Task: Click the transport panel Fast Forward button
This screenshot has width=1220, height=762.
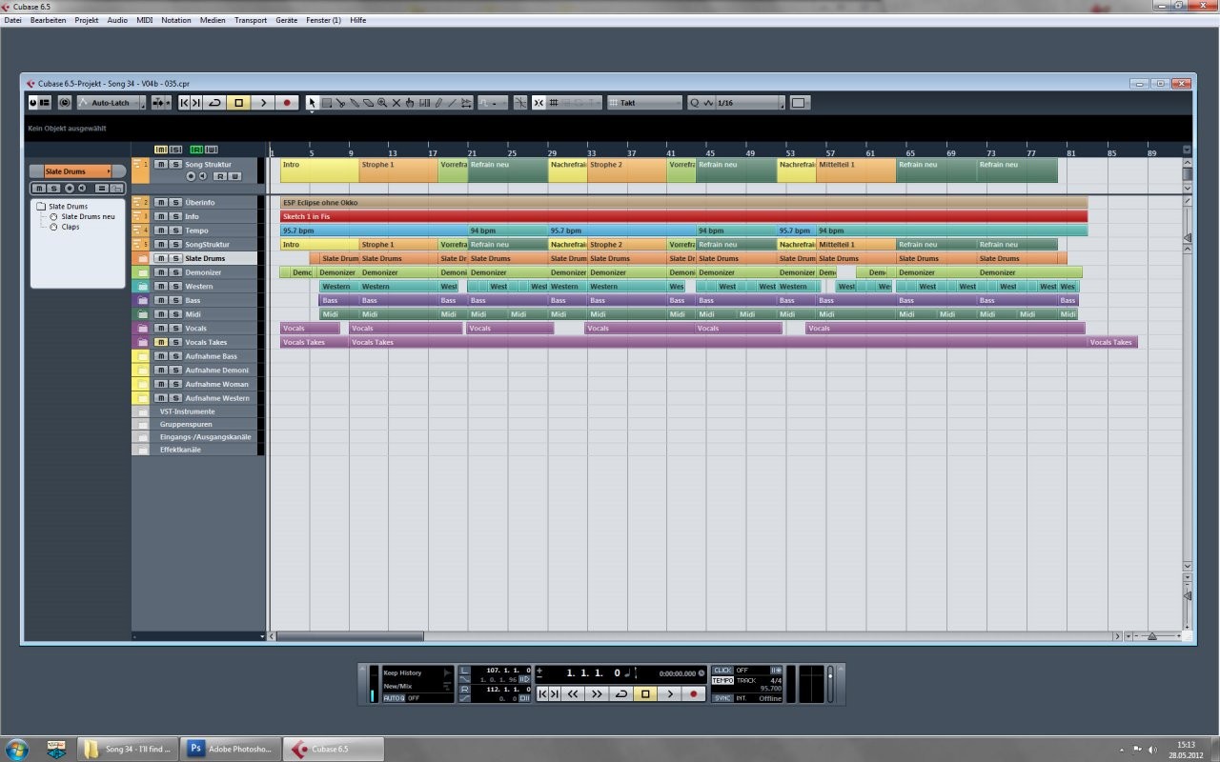Action: point(597,694)
